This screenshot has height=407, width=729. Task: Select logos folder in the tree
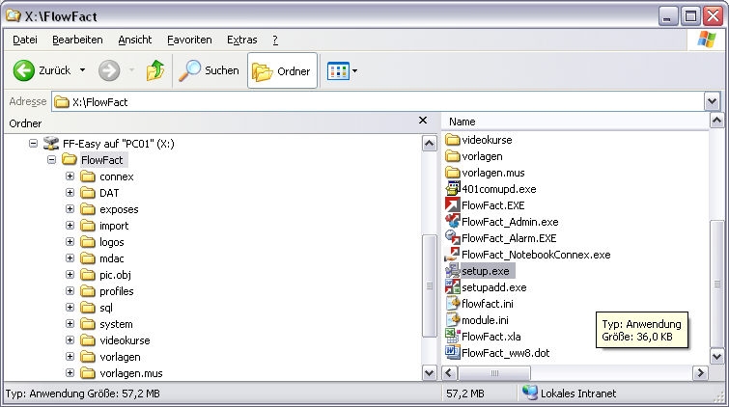coord(112,242)
